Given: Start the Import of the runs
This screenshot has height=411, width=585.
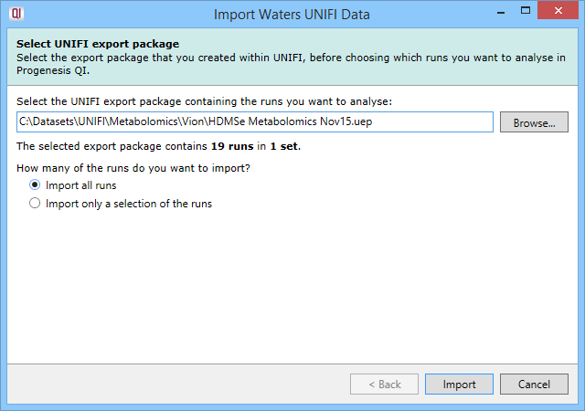Looking at the screenshot, I should (459, 385).
